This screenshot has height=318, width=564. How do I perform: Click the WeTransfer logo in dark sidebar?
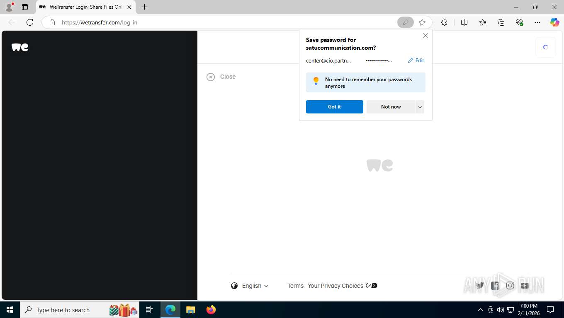click(x=20, y=47)
